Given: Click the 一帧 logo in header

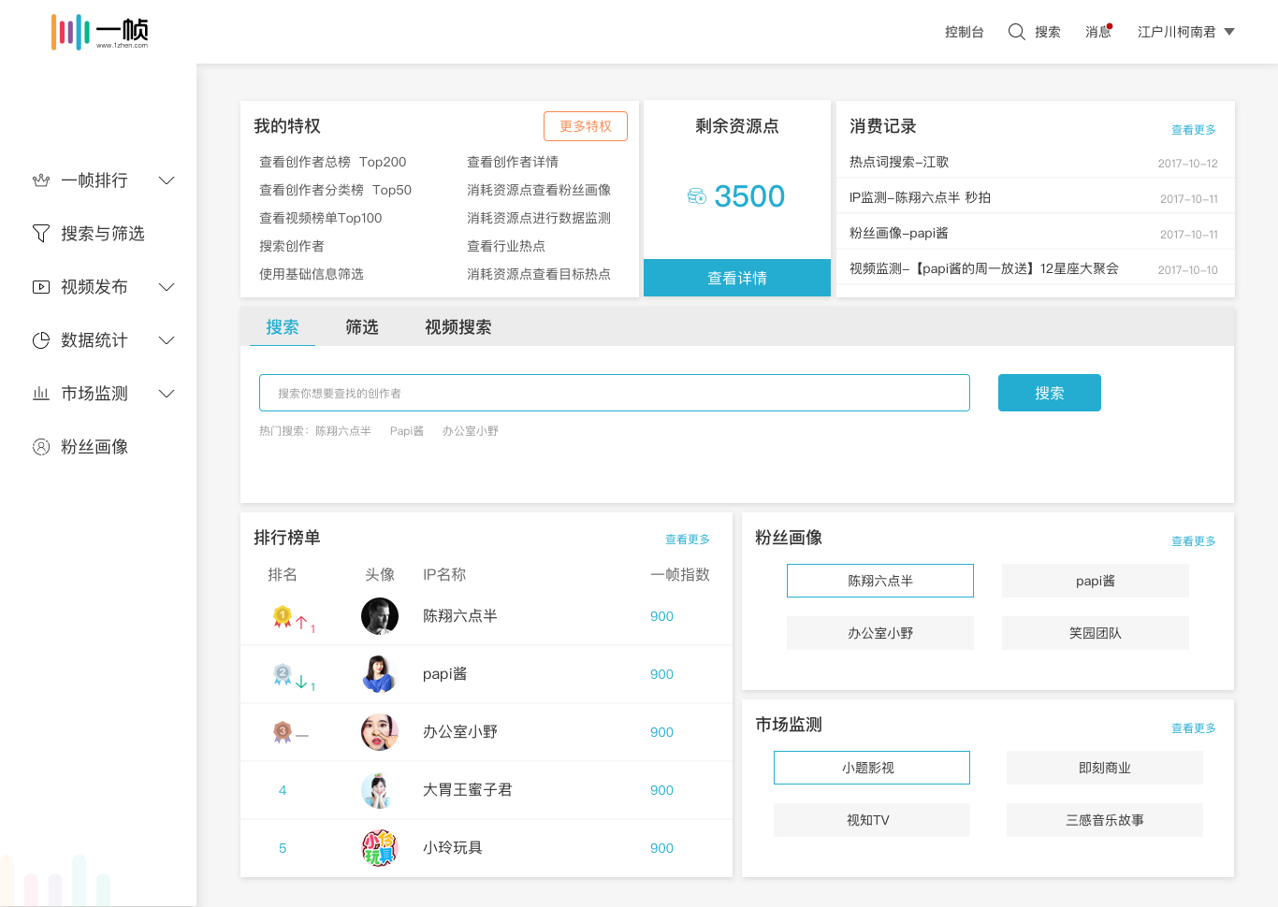Looking at the screenshot, I should click(99, 32).
